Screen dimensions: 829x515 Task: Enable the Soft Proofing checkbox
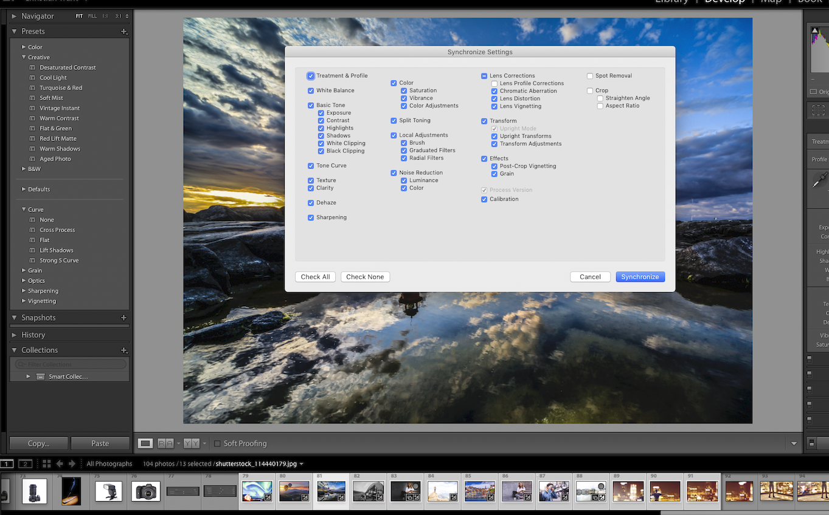[217, 443]
